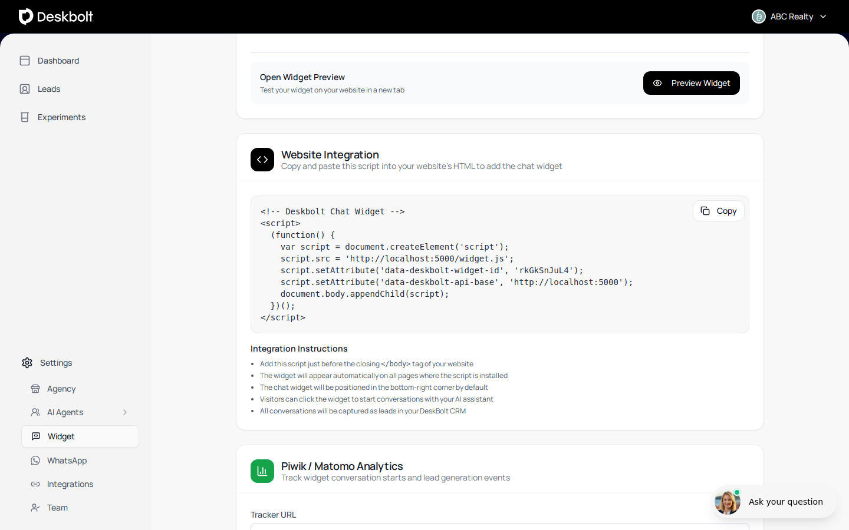Click the data-deskbolt-api-base code line

[456, 282]
